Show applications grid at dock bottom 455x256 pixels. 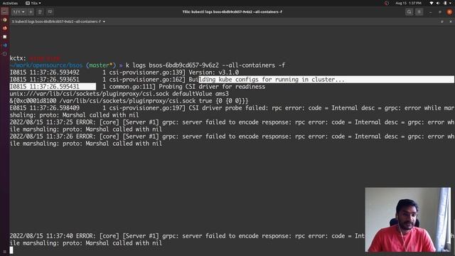click(x=5, y=252)
